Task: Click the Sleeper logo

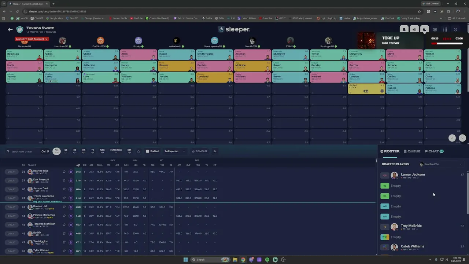Action: pyautogui.click(x=234, y=29)
